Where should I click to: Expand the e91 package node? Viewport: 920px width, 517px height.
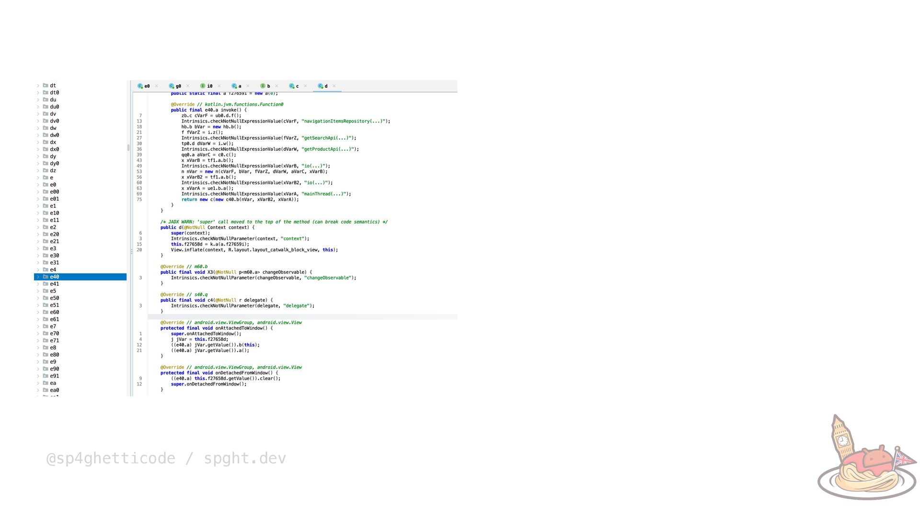(38, 376)
